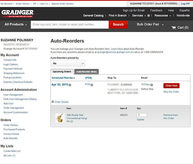Click the Grainger logo
Image resolution: width=193 pixels, height=164 pixels.
[x=18, y=13]
